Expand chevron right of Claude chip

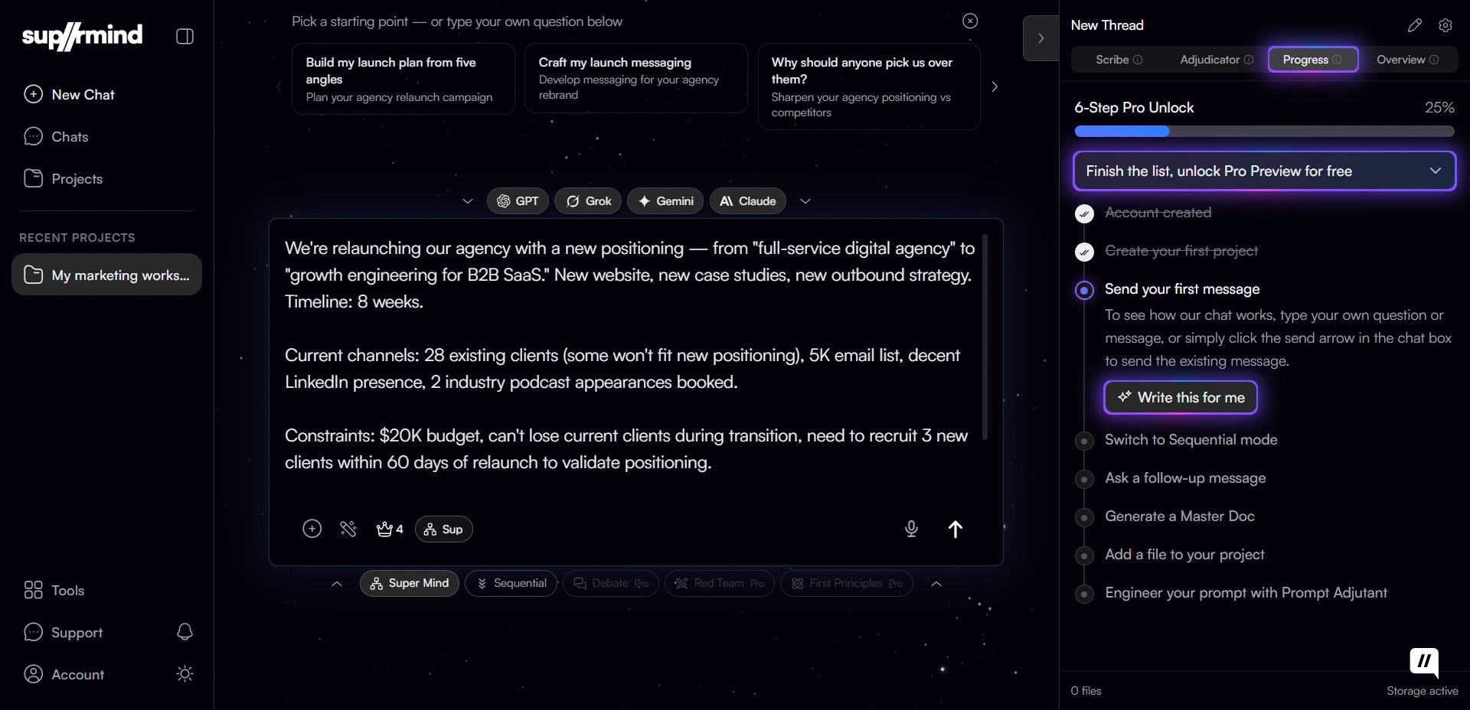pos(805,201)
